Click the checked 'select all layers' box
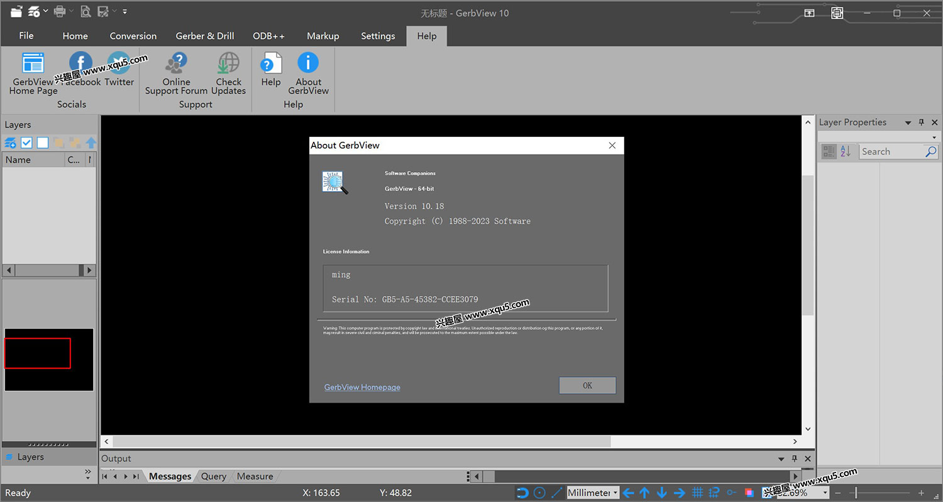 26,143
